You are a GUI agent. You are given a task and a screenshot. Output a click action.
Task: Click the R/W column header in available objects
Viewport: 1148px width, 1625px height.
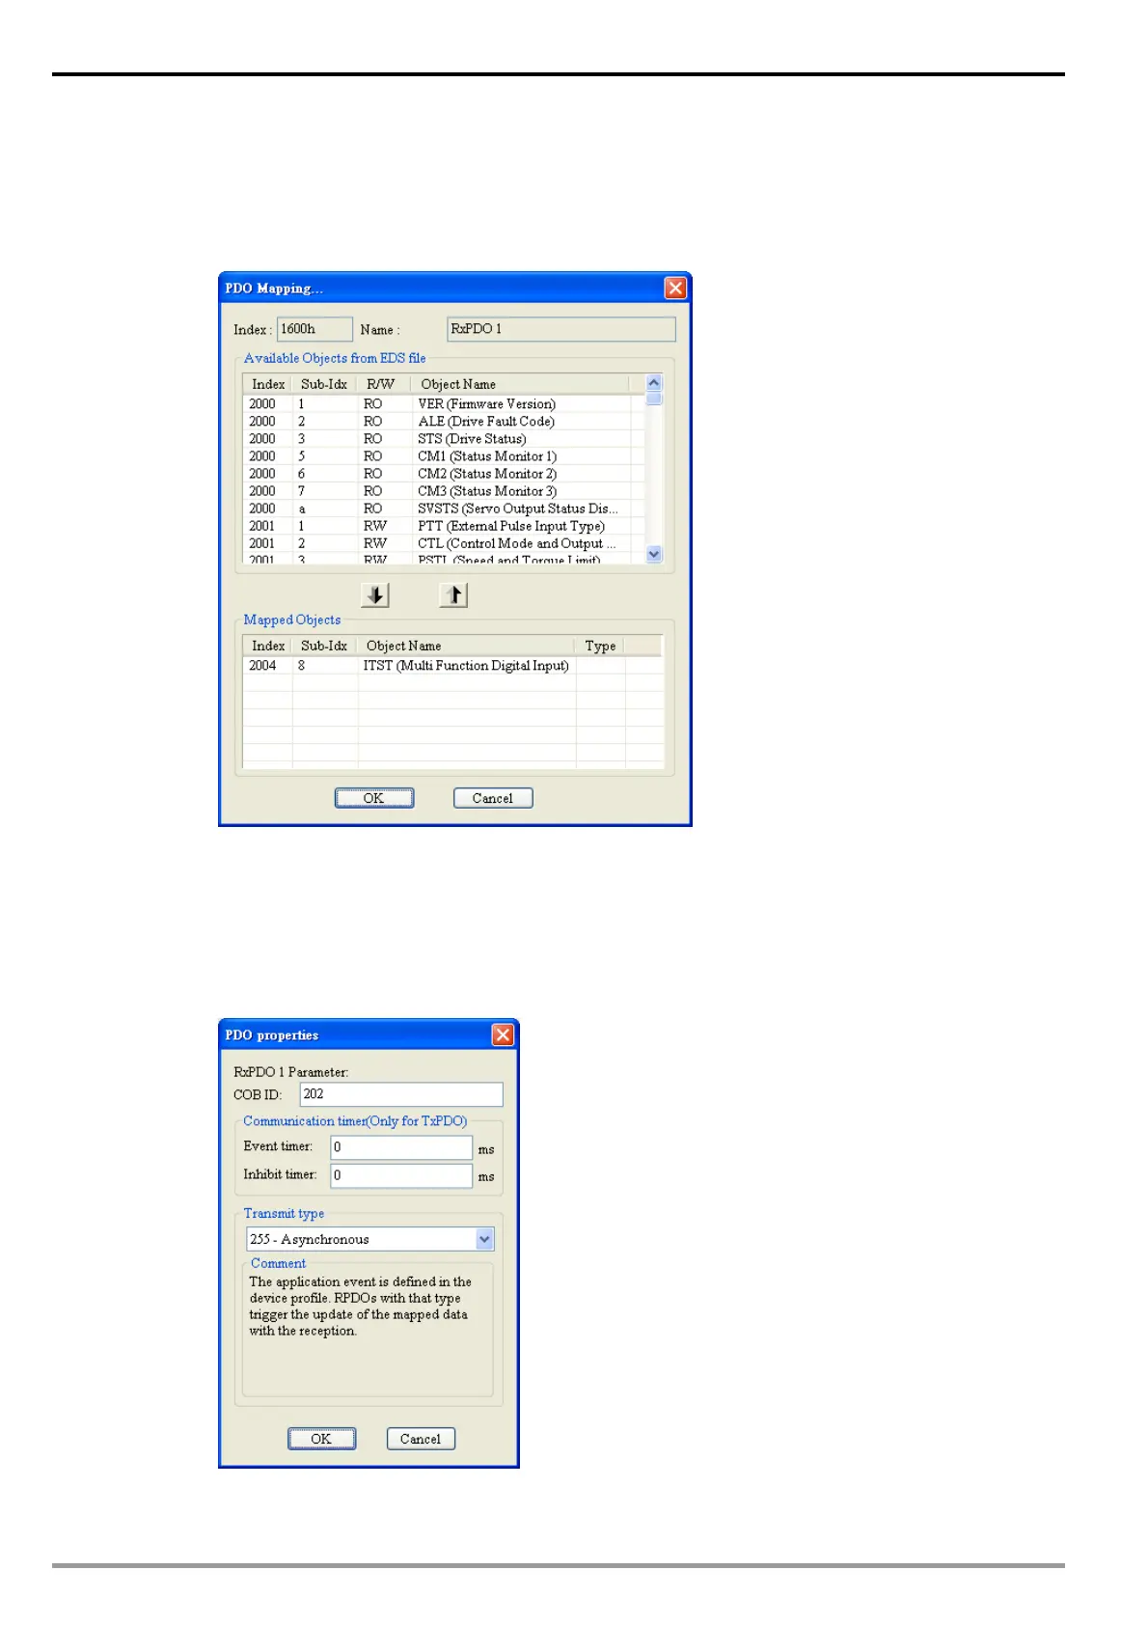383,383
